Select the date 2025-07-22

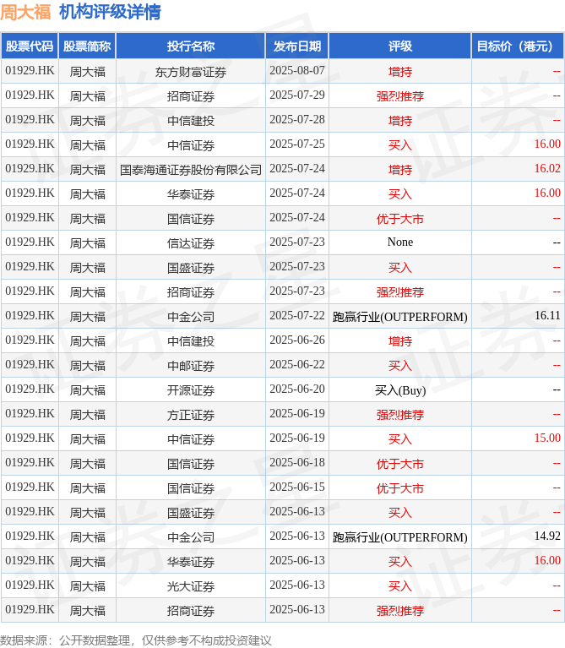(x=297, y=316)
